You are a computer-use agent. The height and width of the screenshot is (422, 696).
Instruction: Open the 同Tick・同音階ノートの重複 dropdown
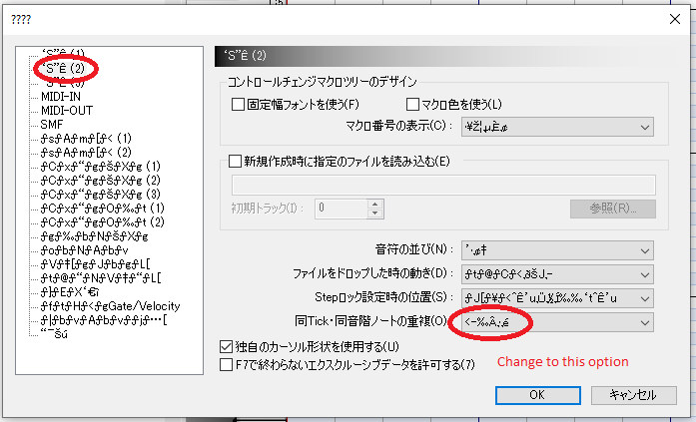[x=556, y=321]
